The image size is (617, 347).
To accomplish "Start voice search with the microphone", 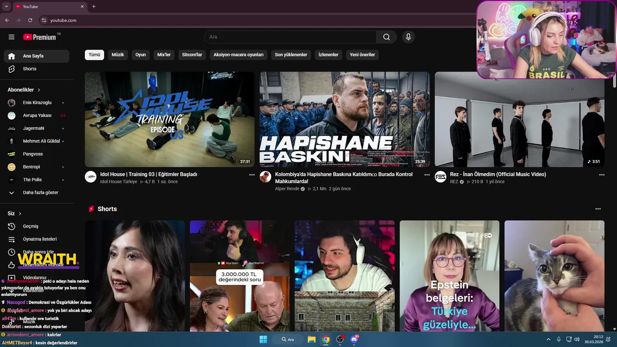I will point(408,37).
